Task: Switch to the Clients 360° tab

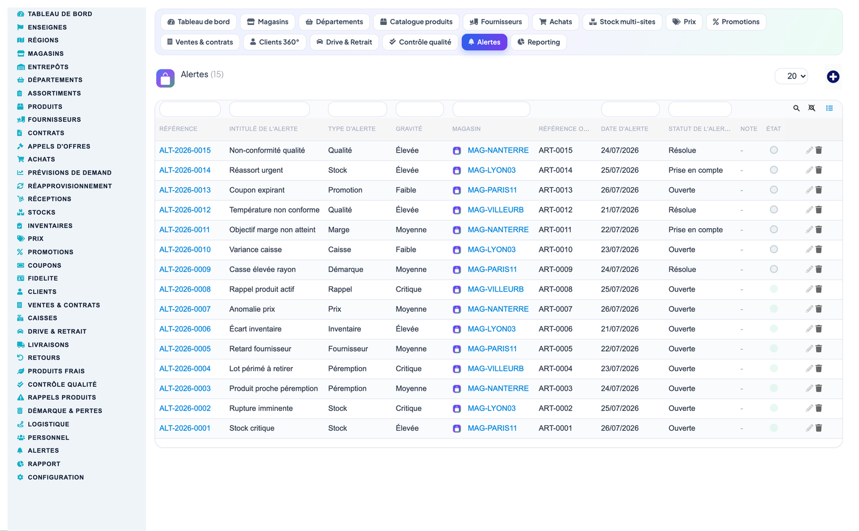Action: click(275, 42)
